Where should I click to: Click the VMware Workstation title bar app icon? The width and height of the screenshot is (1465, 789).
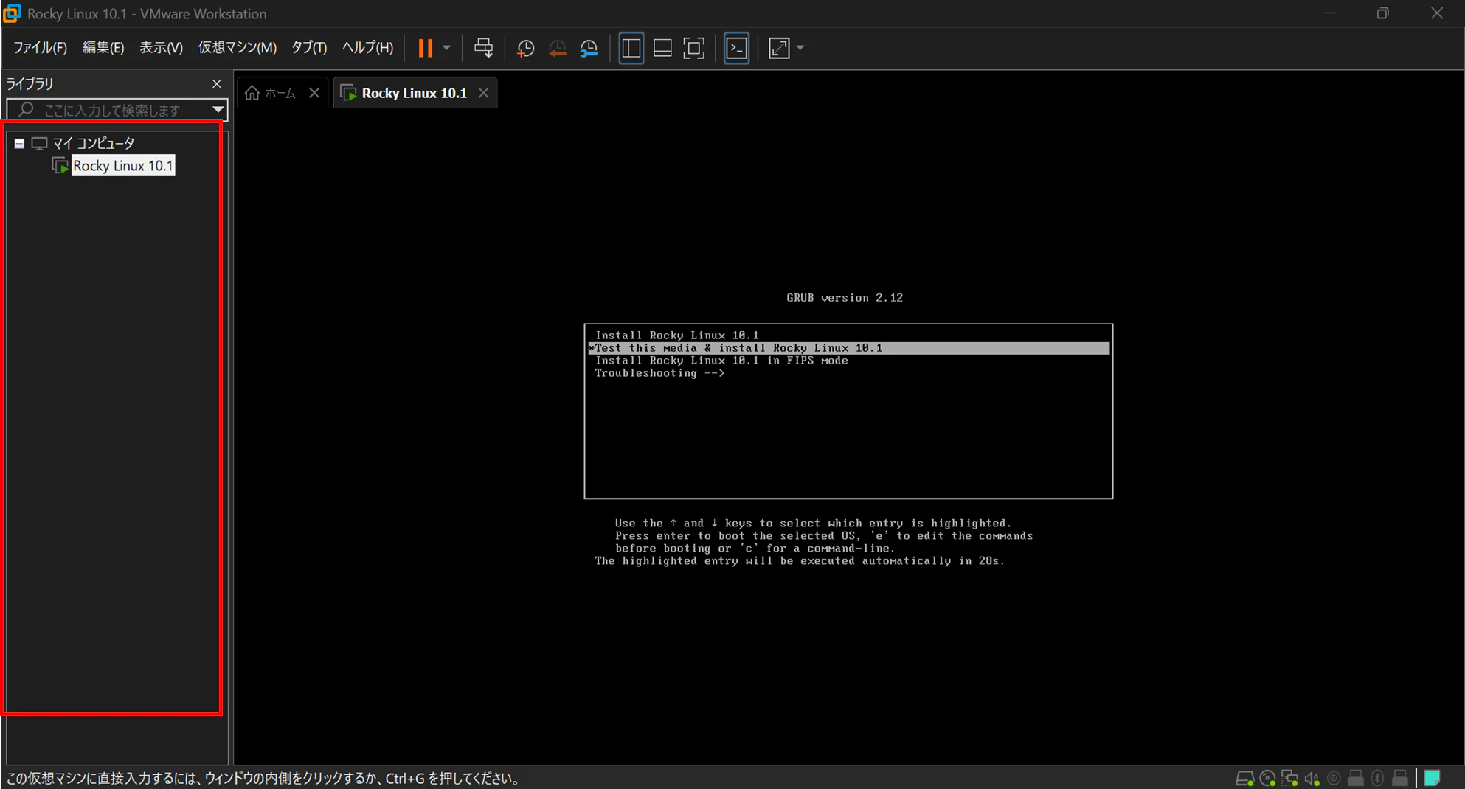(12, 13)
